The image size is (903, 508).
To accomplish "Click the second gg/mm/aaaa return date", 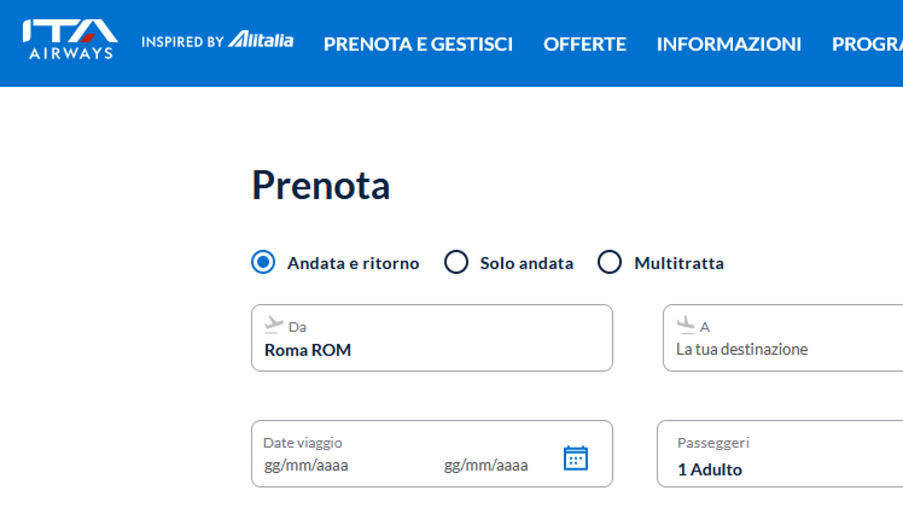I will (485, 465).
